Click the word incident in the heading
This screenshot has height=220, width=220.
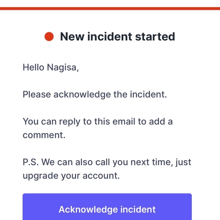(x=110, y=37)
